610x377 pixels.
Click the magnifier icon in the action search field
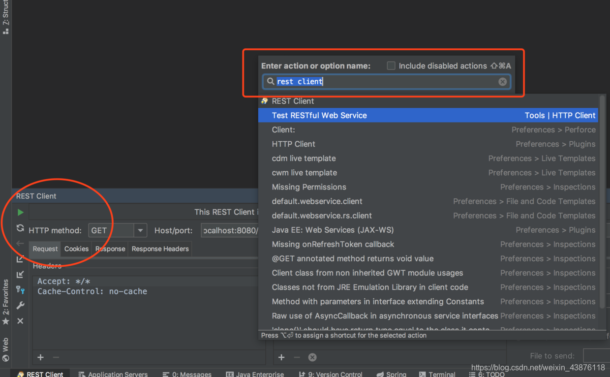pyautogui.click(x=271, y=81)
